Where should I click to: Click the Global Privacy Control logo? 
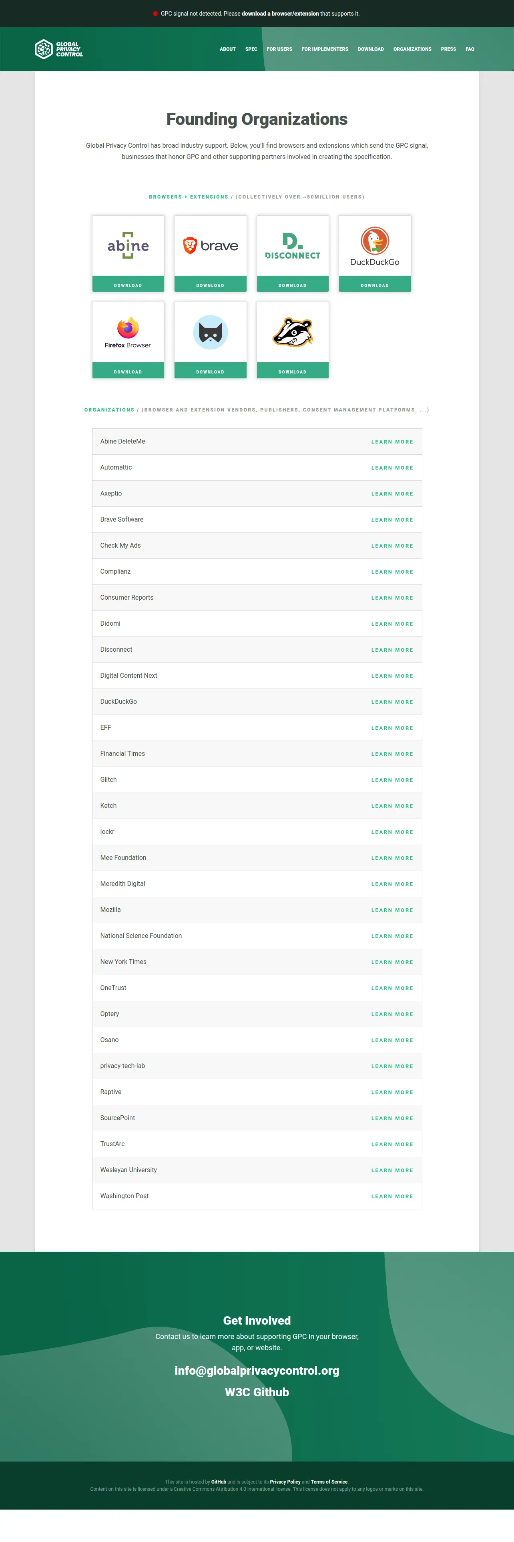pos(58,49)
